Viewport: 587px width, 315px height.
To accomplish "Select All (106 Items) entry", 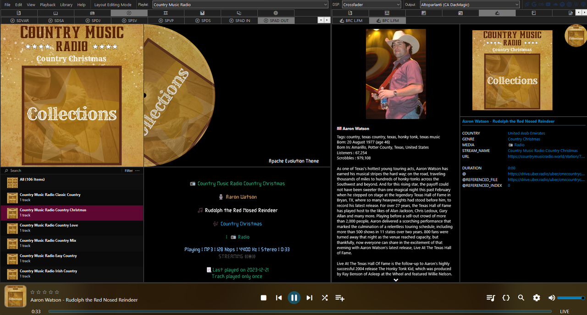I will 72,182.
